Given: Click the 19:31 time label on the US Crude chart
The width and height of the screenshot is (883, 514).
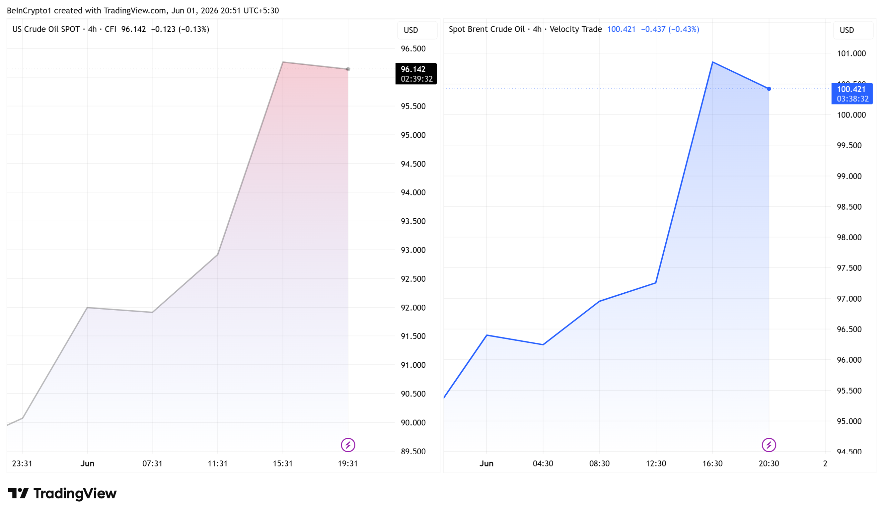Looking at the screenshot, I should click(348, 464).
